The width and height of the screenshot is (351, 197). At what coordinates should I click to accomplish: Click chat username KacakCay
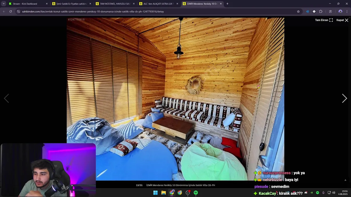tap(267, 193)
